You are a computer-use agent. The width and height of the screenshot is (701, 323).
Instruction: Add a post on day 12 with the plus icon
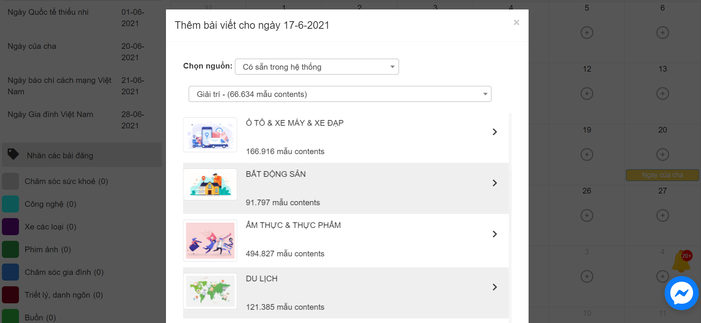[x=587, y=94]
